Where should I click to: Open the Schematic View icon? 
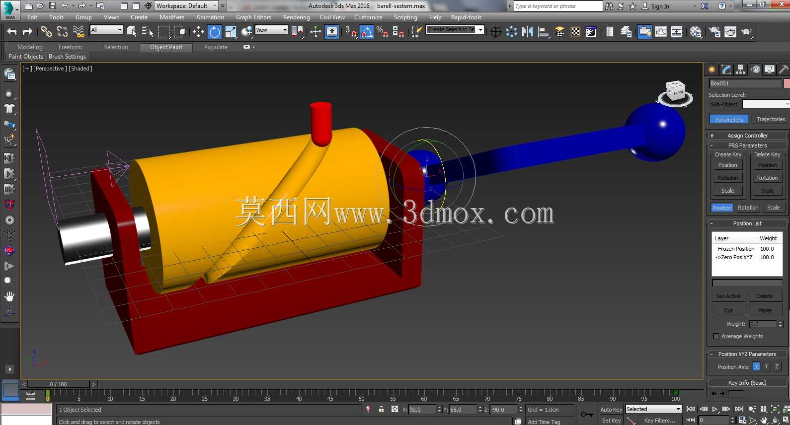point(677,32)
